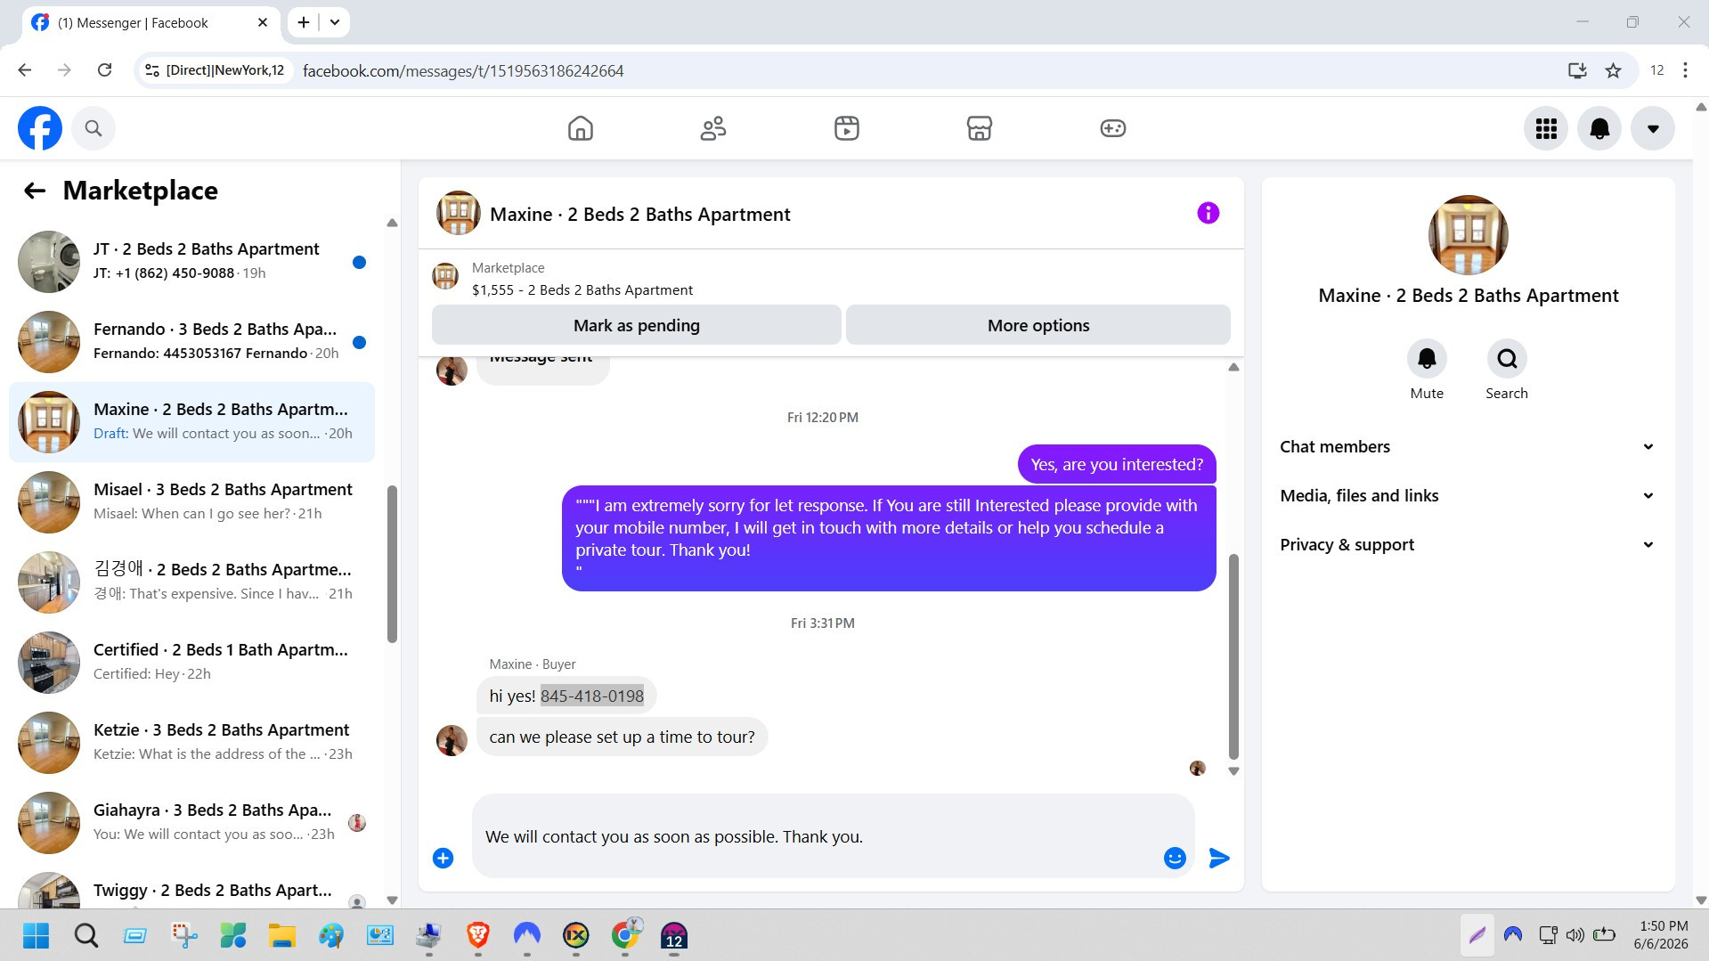
Task: Open the conversation information icon
Action: click(1208, 213)
